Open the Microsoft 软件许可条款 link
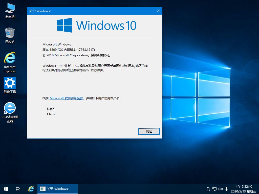 pos(66,98)
